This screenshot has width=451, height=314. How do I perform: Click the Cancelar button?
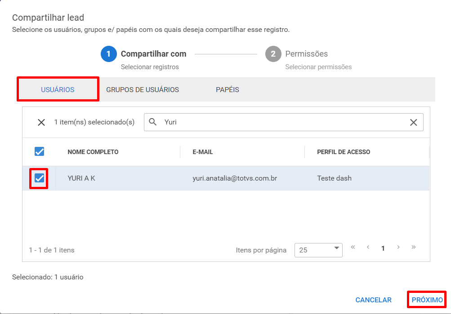[x=373, y=300]
